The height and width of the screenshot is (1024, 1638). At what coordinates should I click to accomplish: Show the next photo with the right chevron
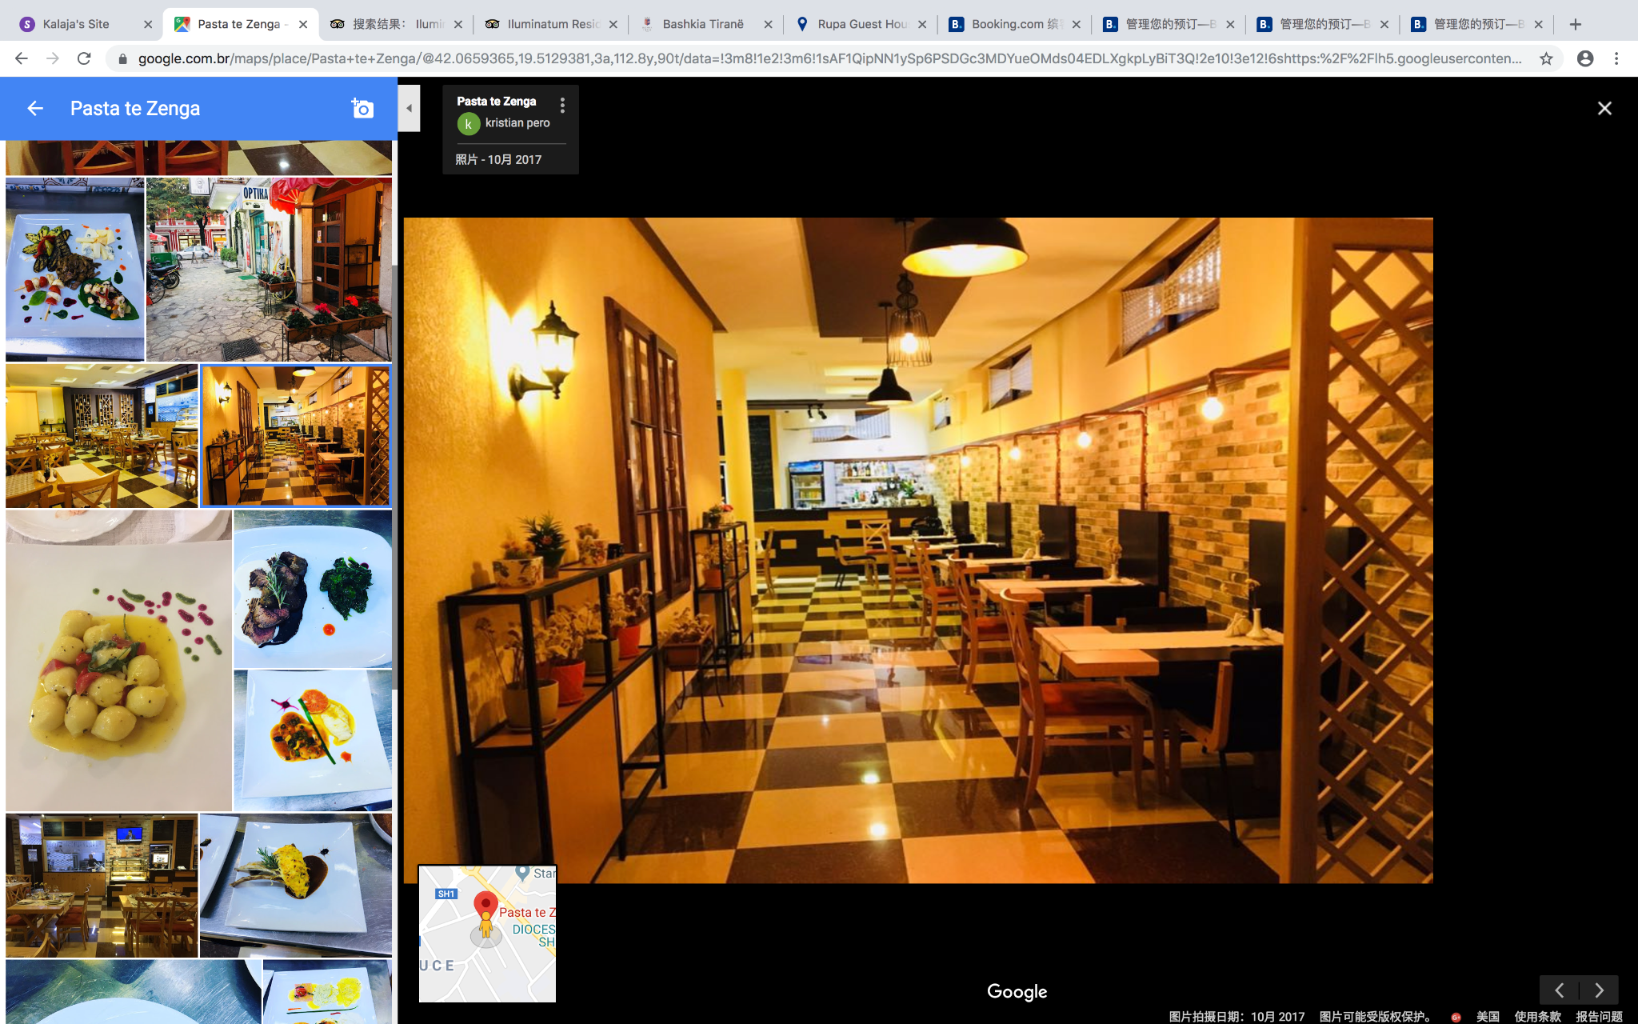point(1599,990)
